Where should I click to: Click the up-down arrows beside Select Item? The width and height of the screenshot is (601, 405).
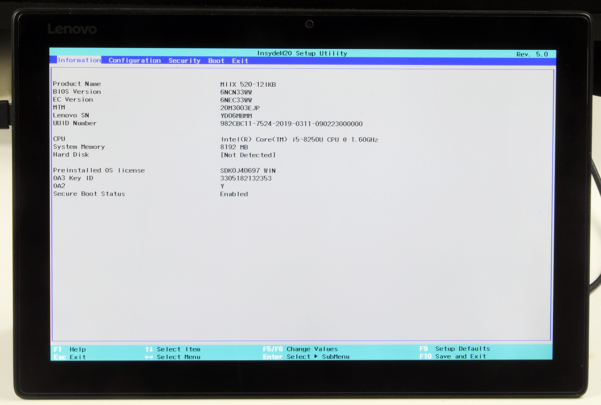tap(149, 349)
